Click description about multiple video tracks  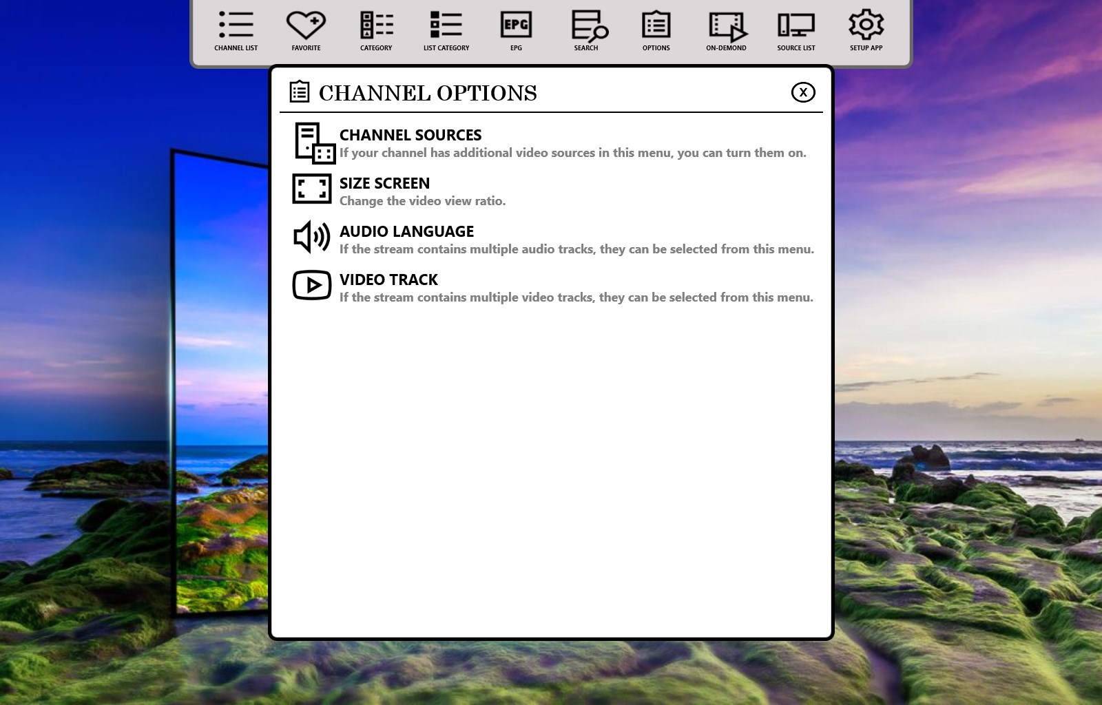pos(576,297)
